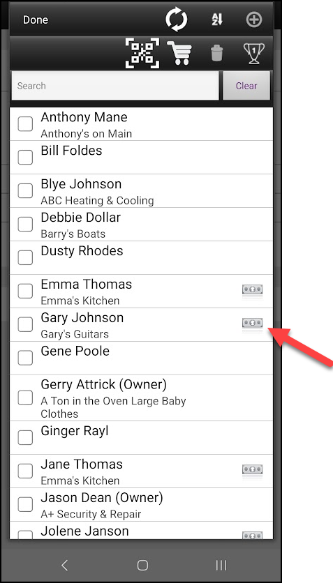
Task: Sort the list with the A-Z icon
Action: pyautogui.click(x=217, y=20)
